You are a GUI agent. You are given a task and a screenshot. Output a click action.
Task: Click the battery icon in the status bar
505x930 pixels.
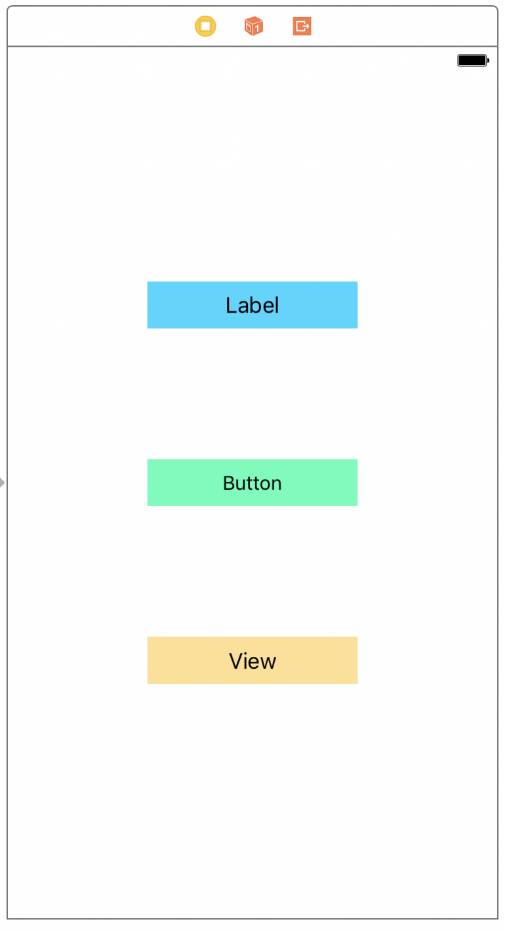coord(471,60)
